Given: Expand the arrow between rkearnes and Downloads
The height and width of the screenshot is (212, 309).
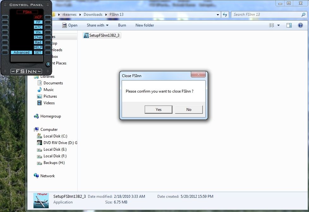Looking at the screenshot, I should pyautogui.click(x=80, y=15).
